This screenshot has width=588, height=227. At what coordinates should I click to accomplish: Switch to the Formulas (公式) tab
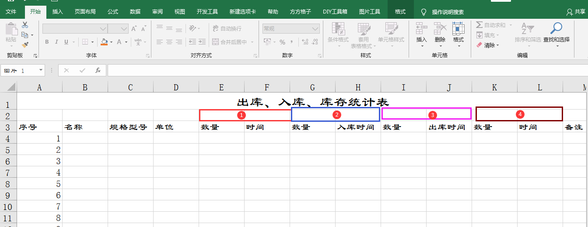(113, 12)
